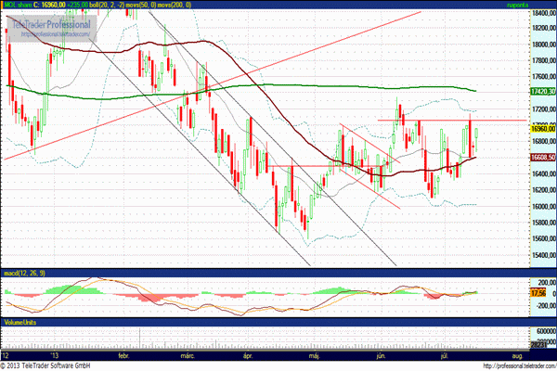Click the ápr. label on time axis

pyautogui.click(x=247, y=356)
